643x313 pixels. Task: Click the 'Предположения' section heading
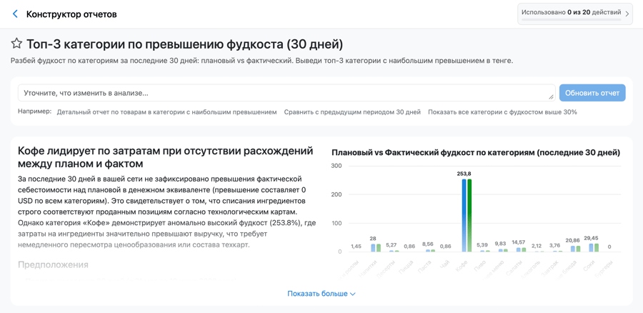click(x=53, y=264)
